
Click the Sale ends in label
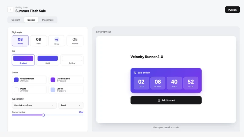pyautogui.click(x=144, y=73)
